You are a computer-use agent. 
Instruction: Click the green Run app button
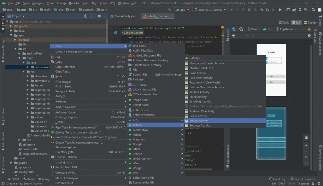(232, 10)
